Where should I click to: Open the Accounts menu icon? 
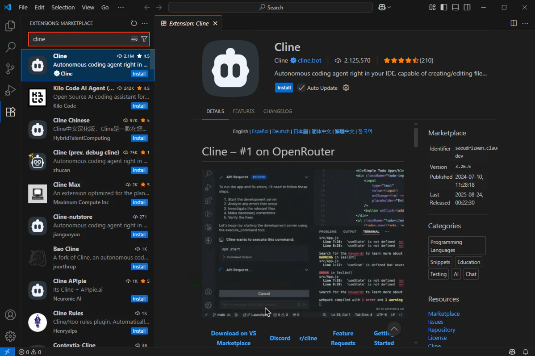click(10, 315)
